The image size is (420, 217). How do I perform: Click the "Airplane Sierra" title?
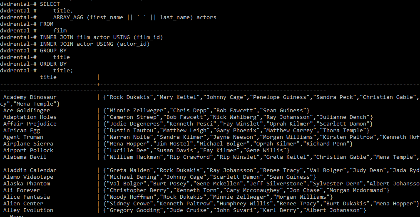pyautogui.click(x=28, y=144)
